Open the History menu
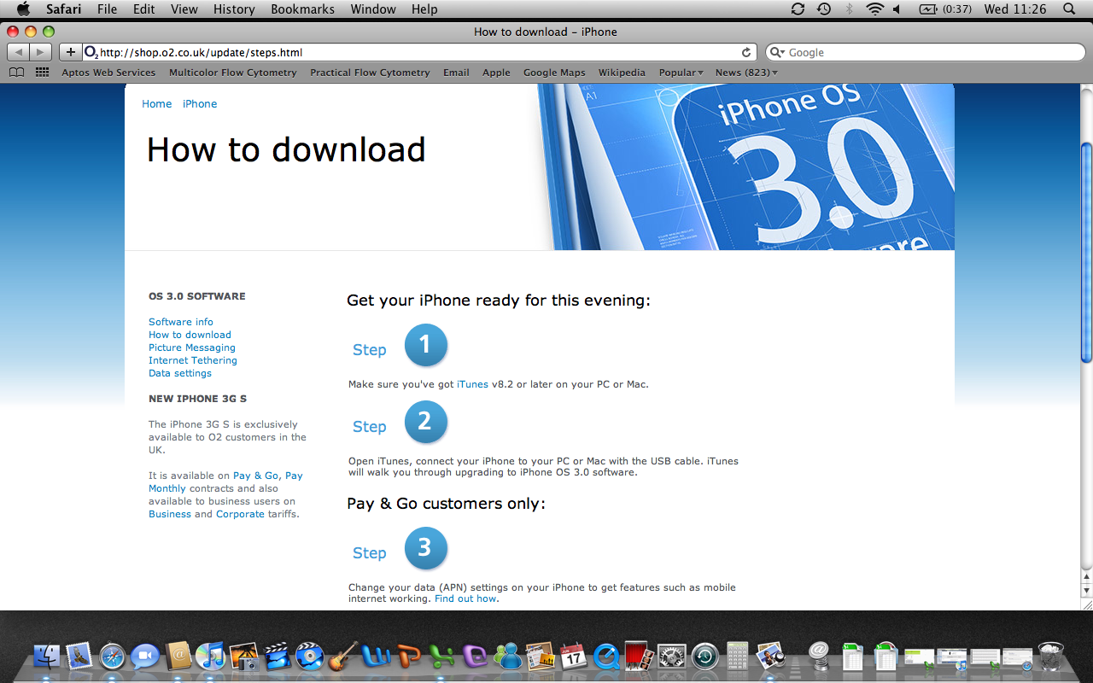This screenshot has height=683, width=1093. [x=234, y=9]
